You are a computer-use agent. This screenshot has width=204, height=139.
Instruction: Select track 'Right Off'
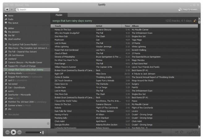pyautogui.click(x=59, y=74)
